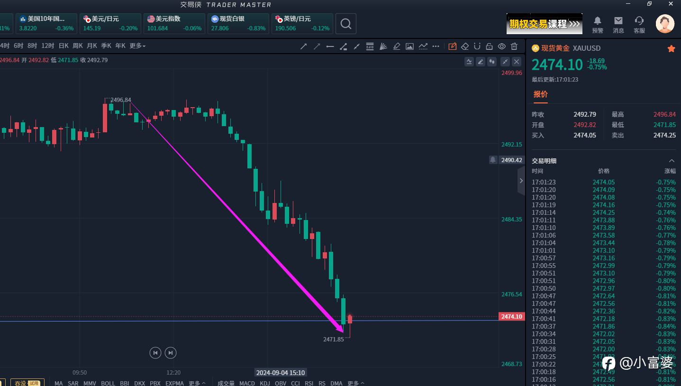Step to next bar in replay control
The width and height of the screenshot is (681, 386).
171,352
